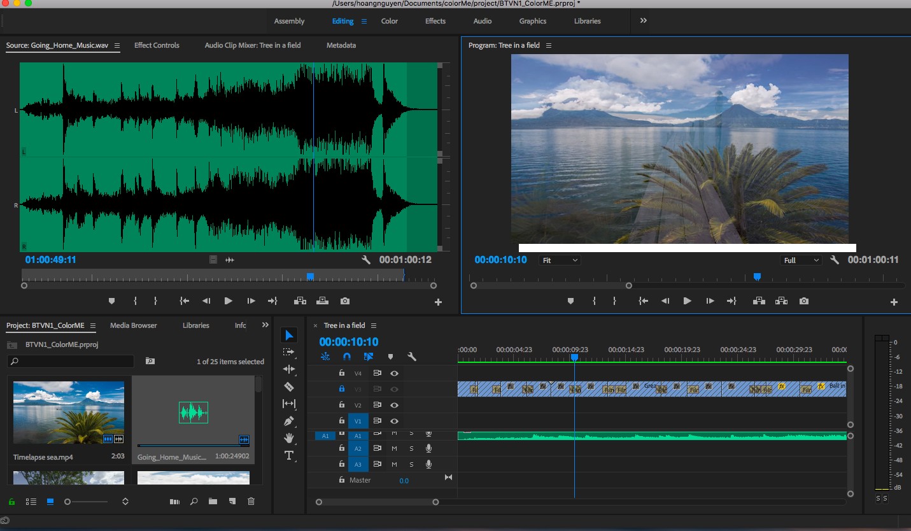Click Insert in the Source monitor
This screenshot has height=531, width=911.
[300, 301]
